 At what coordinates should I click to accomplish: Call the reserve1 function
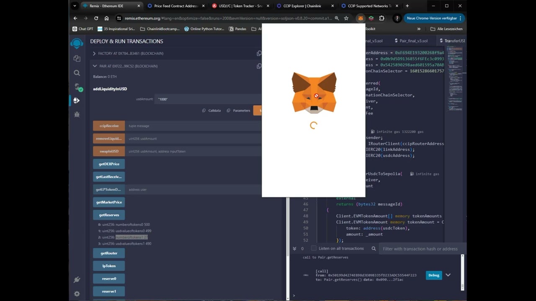109,291
